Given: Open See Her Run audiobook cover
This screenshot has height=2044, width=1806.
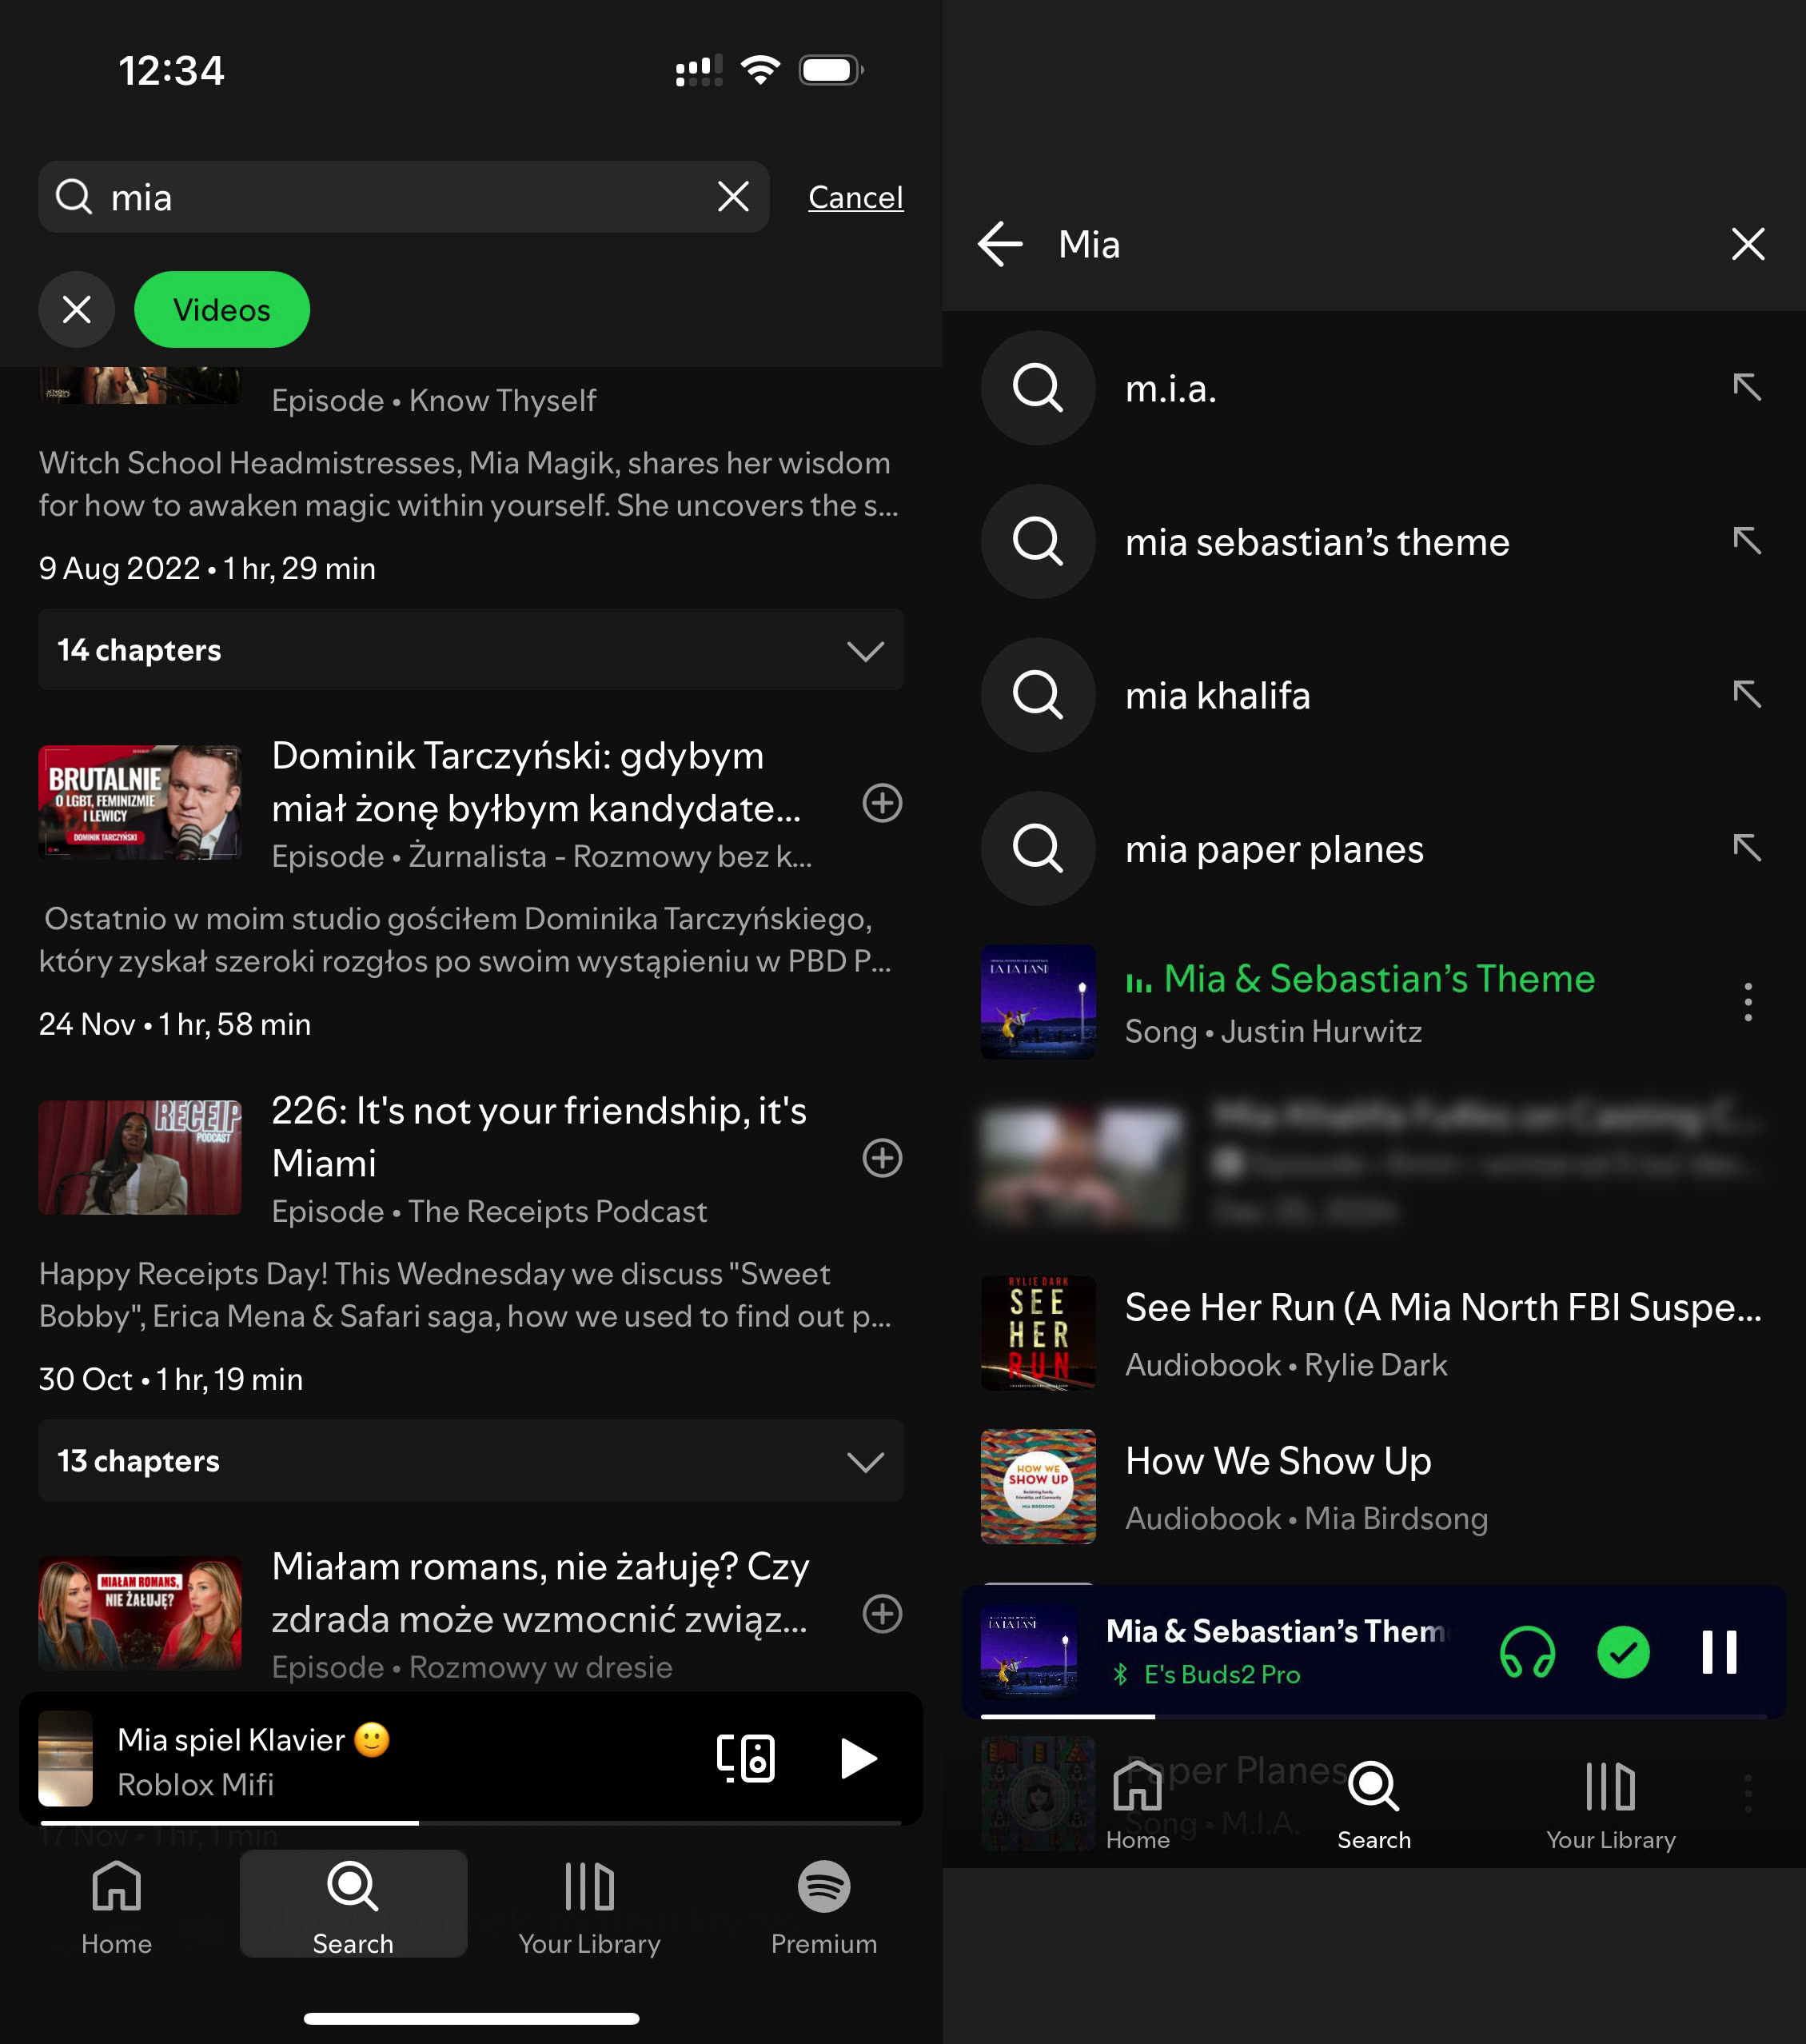Looking at the screenshot, I should tap(1038, 1333).
